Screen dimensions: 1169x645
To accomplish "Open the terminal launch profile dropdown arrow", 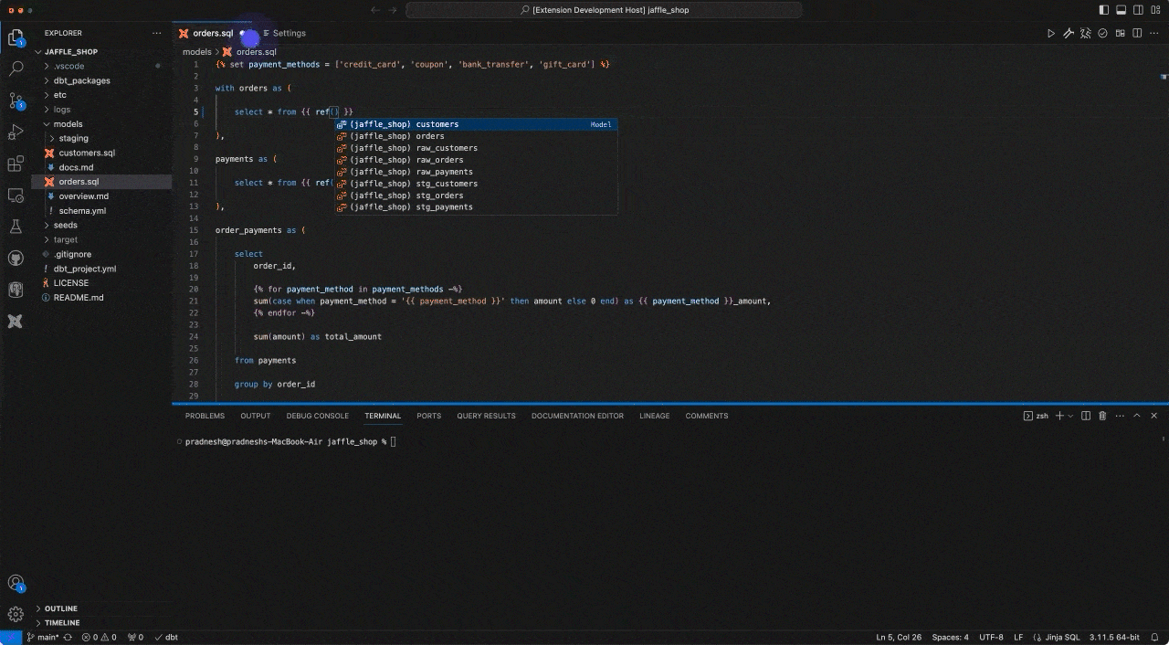I will (x=1071, y=416).
